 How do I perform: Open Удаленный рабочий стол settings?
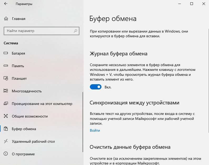point(33,141)
